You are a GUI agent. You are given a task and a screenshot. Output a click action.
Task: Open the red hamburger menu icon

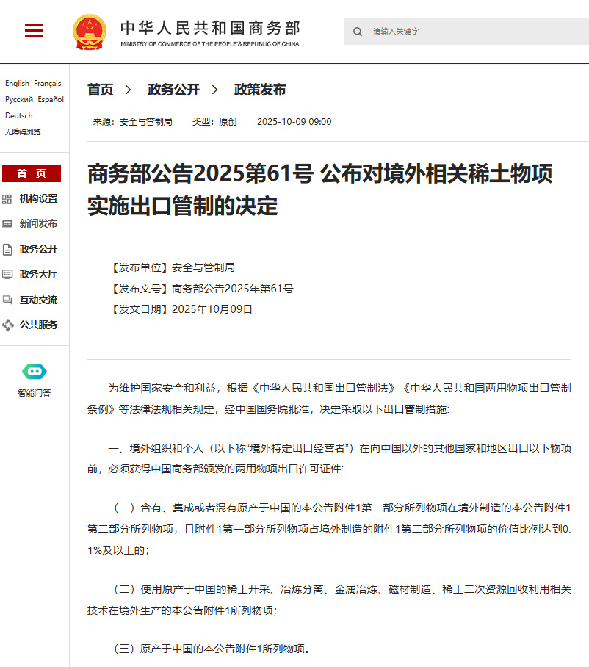tap(34, 31)
